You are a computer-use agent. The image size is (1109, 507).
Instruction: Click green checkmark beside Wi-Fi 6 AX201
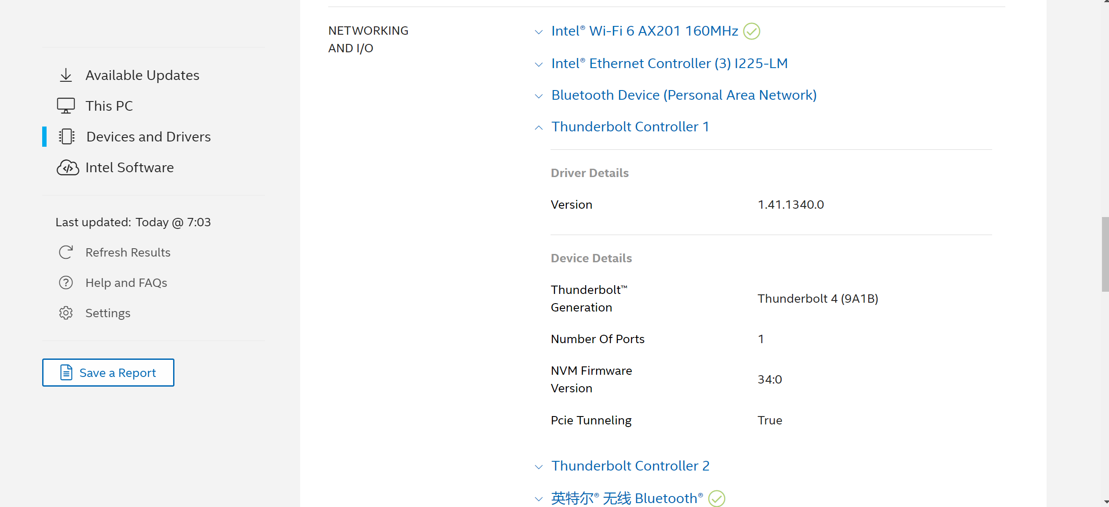(x=751, y=31)
